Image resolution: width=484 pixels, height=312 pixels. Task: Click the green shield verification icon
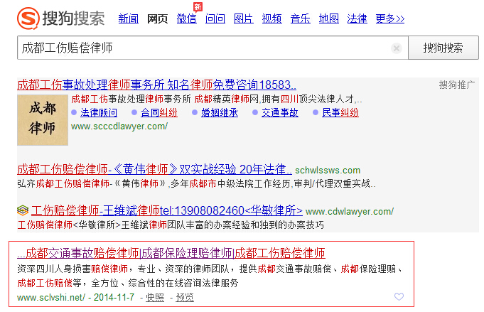coord(23,211)
